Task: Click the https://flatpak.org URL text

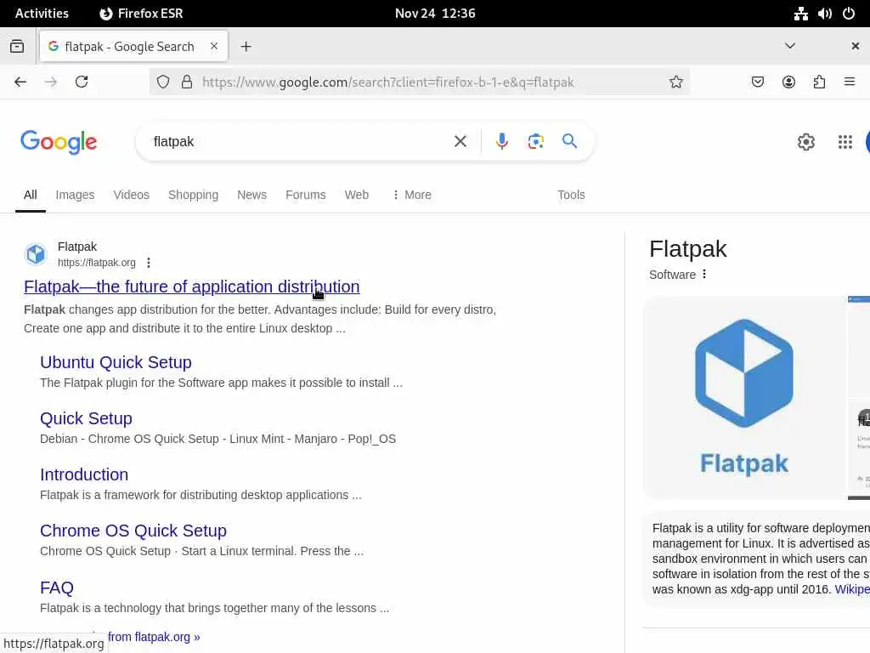Action: [97, 263]
